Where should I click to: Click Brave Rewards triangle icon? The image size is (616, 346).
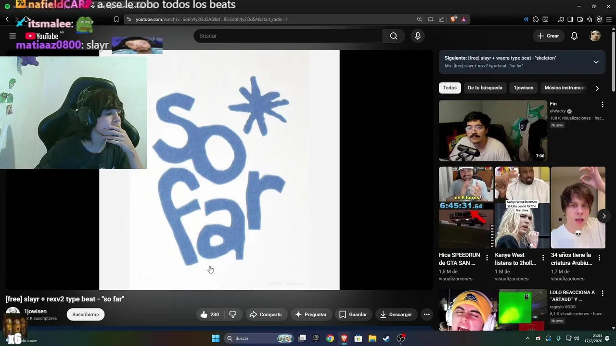click(463, 19)
